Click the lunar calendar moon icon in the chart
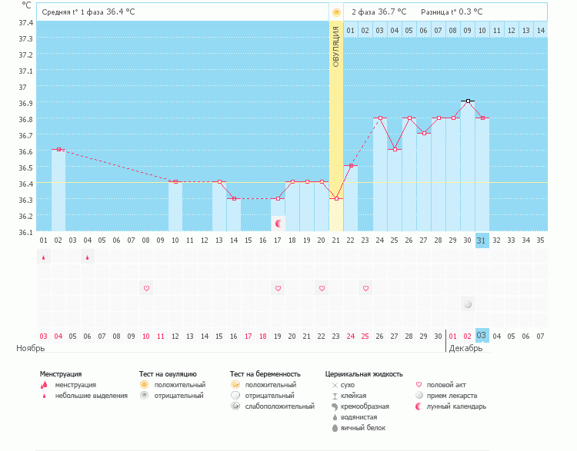 [279, 224]
